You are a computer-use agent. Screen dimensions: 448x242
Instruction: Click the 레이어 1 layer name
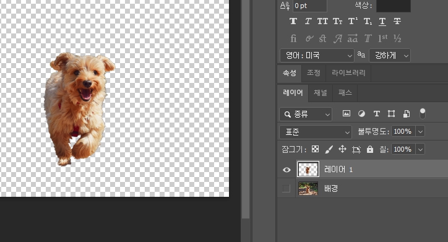(x=338, y=170)
